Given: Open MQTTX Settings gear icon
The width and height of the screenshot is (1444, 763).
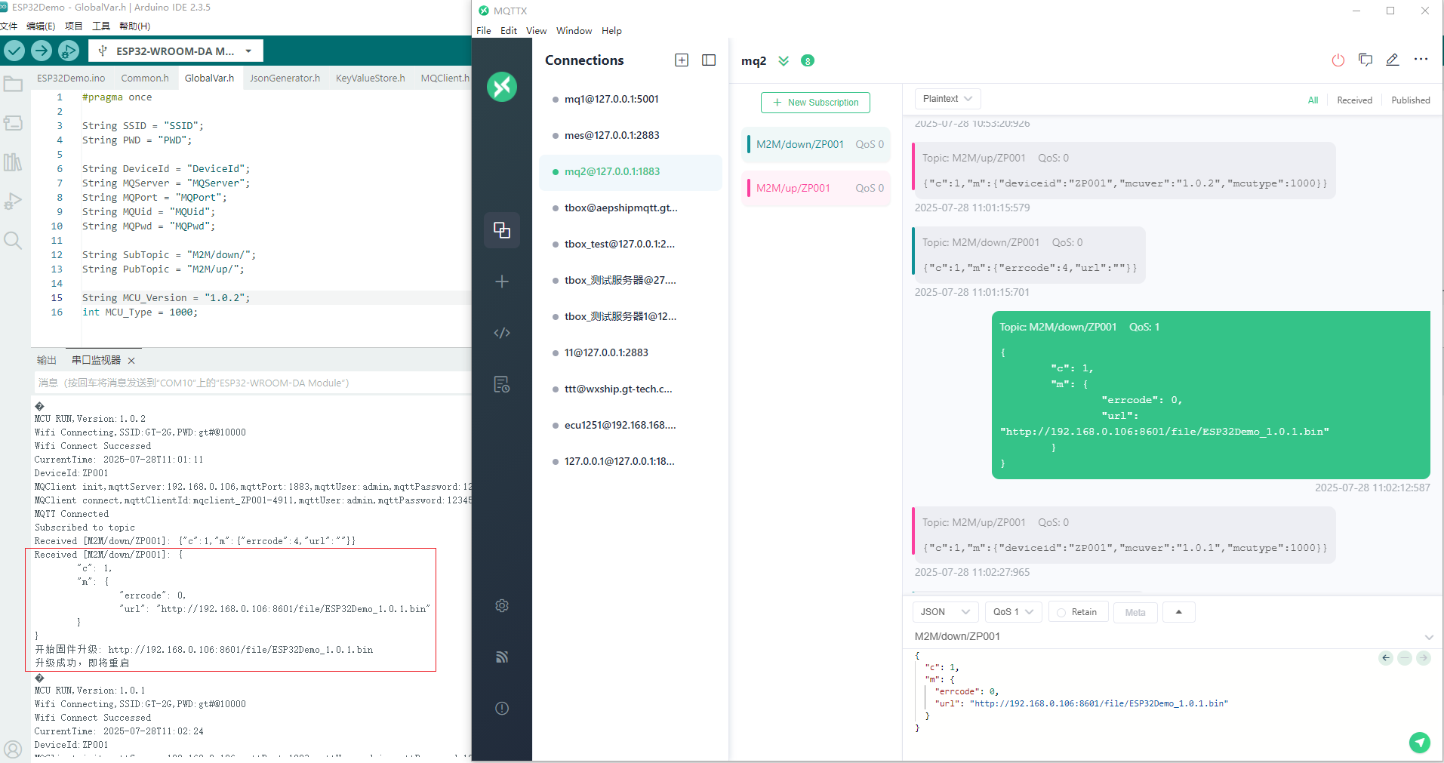Looking at the screenshot, I should coord(502,606).
